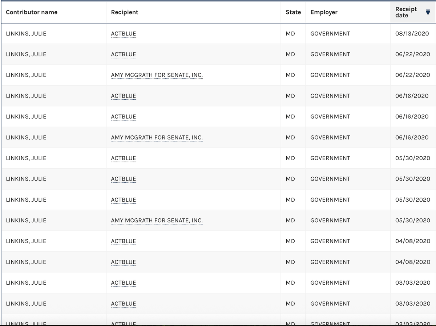Image resolution: width=436 pixels, height=326 pixels.
Task: Click LINKINS, JULIE in ACTBLUE 06/22/2020 row
Action: [26, 54]
